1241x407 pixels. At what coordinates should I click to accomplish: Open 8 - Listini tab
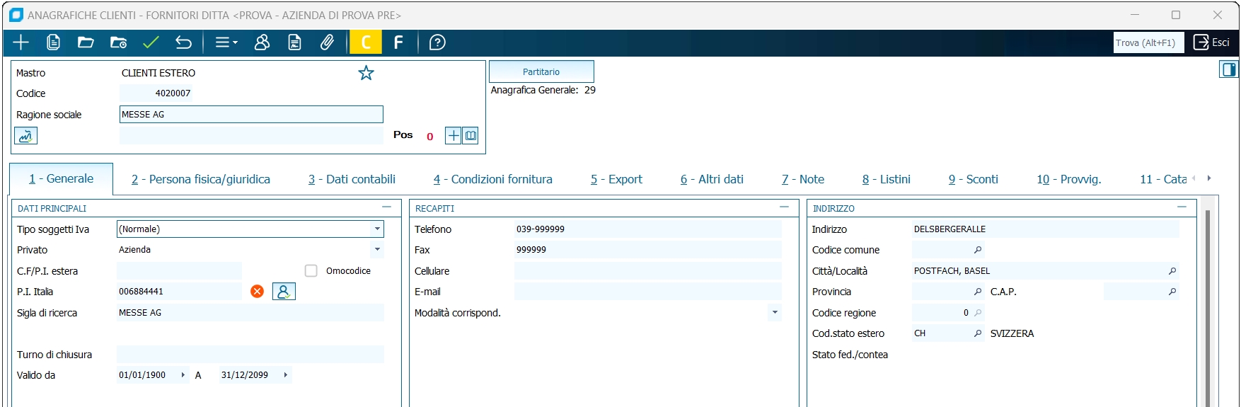(x=887, y=180)
